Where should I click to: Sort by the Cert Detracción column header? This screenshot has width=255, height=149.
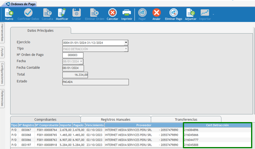pyautogui.click(x=217, y=125)
